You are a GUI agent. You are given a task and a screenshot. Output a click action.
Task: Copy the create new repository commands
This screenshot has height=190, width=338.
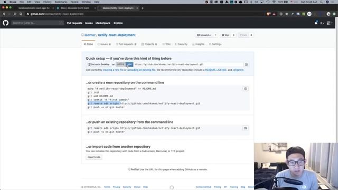245,89
